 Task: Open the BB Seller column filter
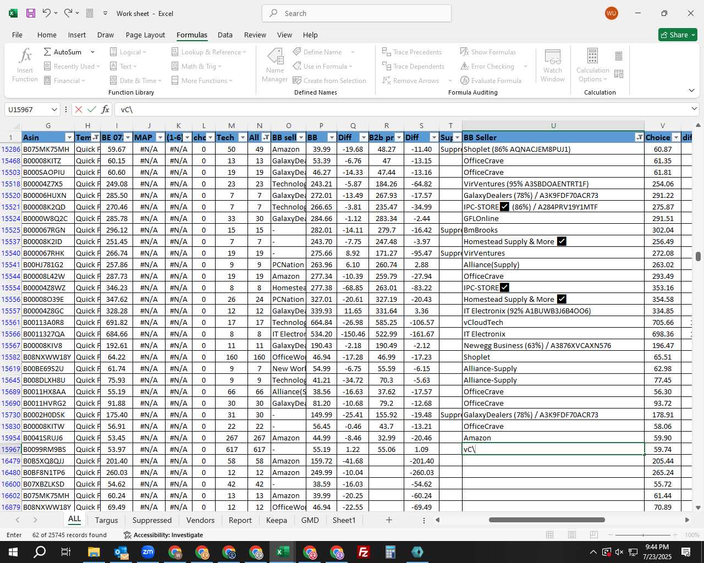tap(639, 137)
